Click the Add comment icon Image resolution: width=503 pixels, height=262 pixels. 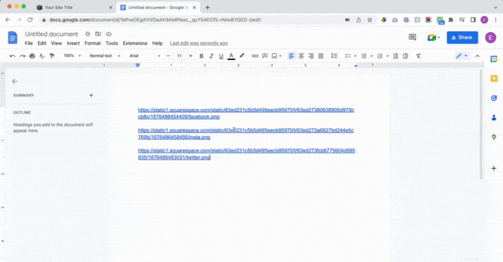265,56
